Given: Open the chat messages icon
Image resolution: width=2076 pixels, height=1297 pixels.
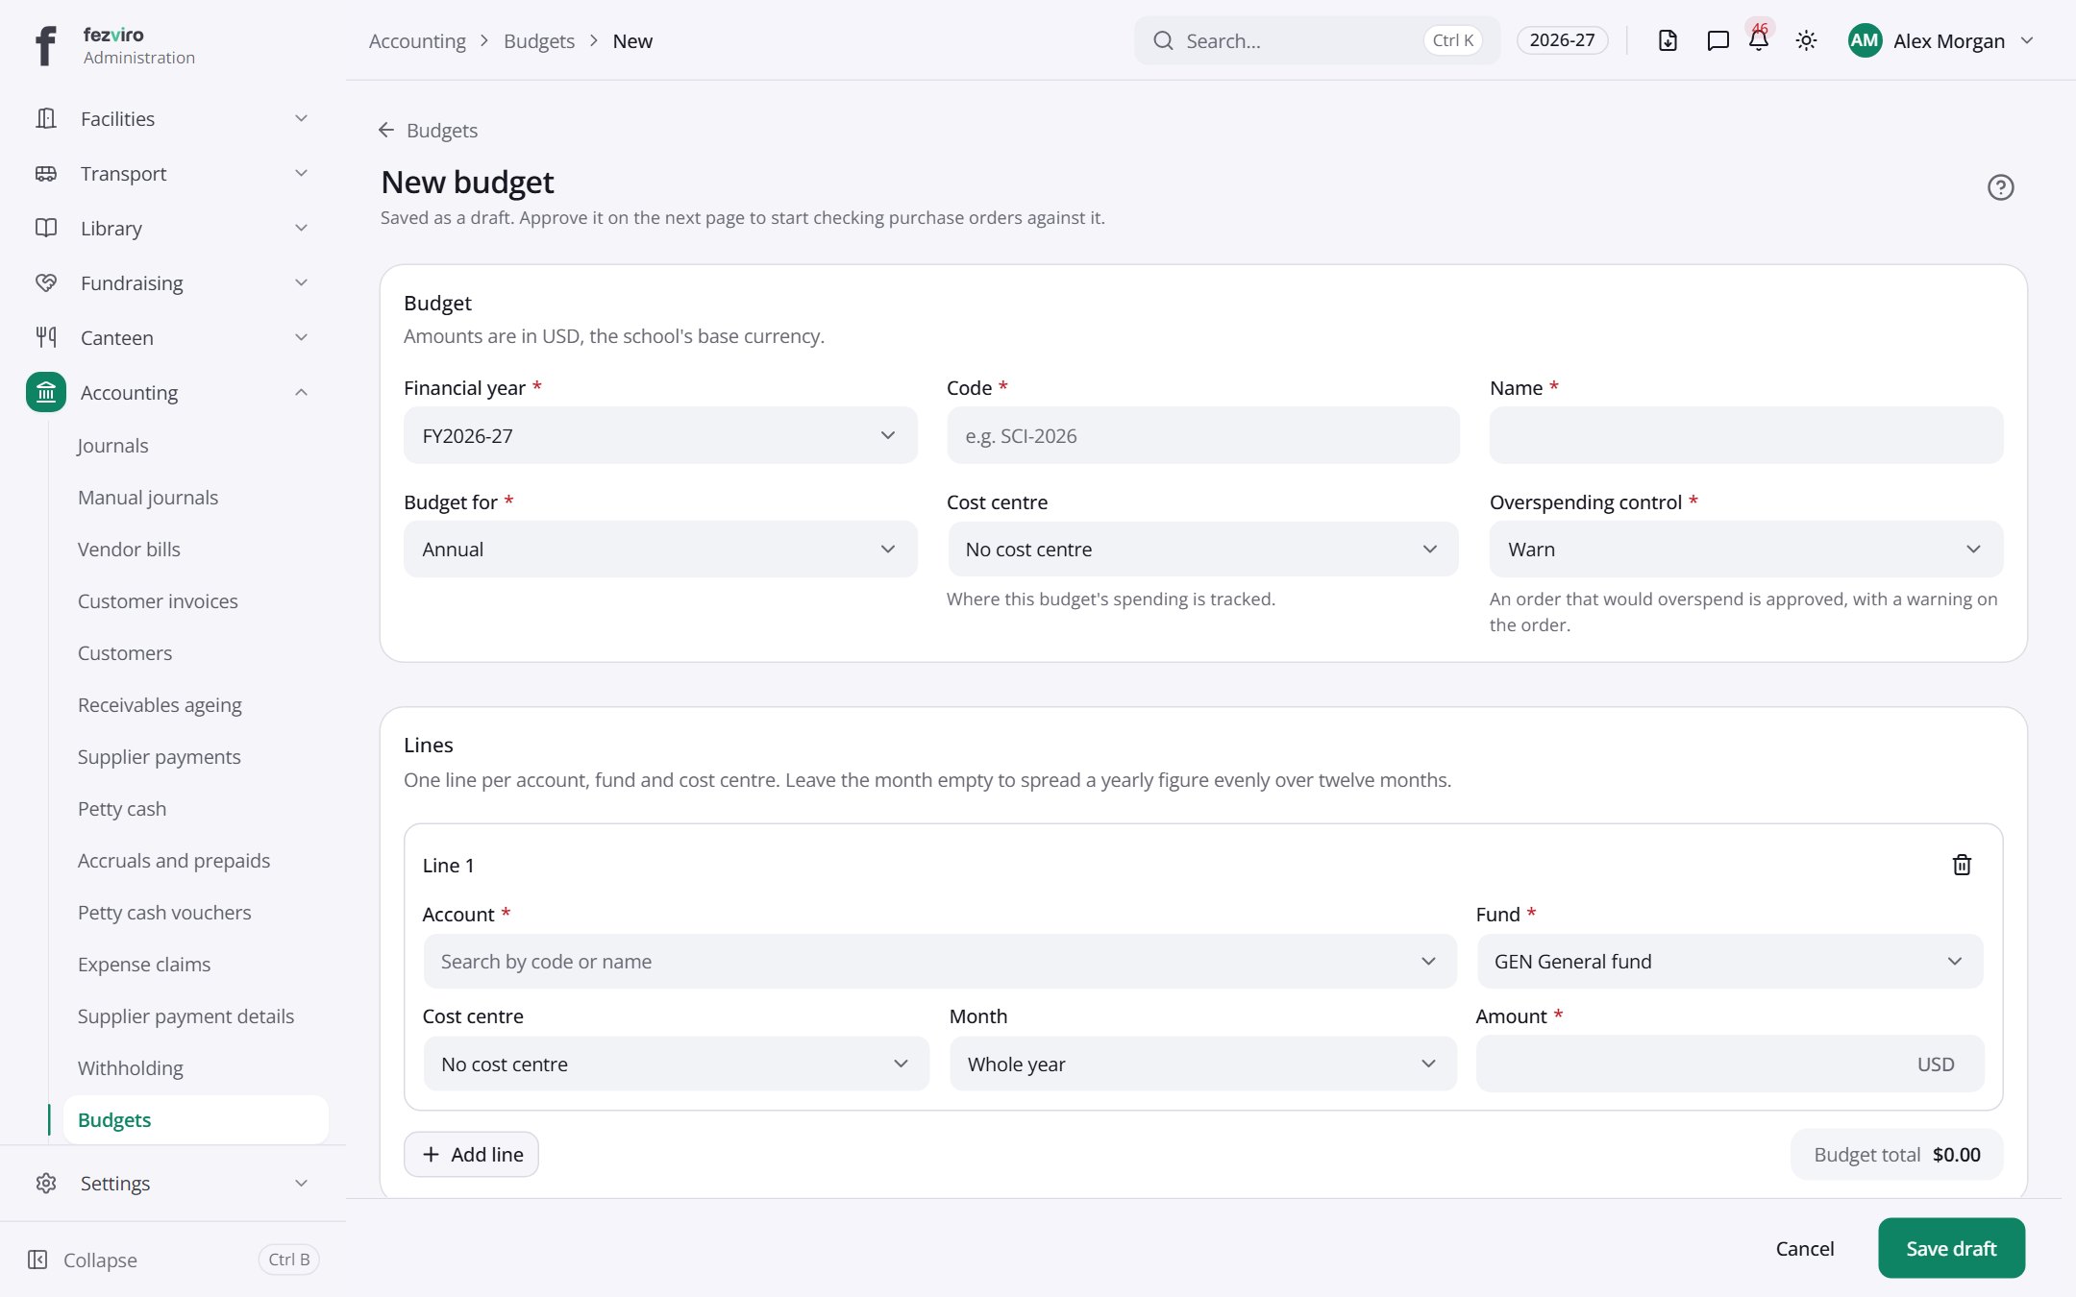Looking at the screenshot, I should coord(1718,40).
